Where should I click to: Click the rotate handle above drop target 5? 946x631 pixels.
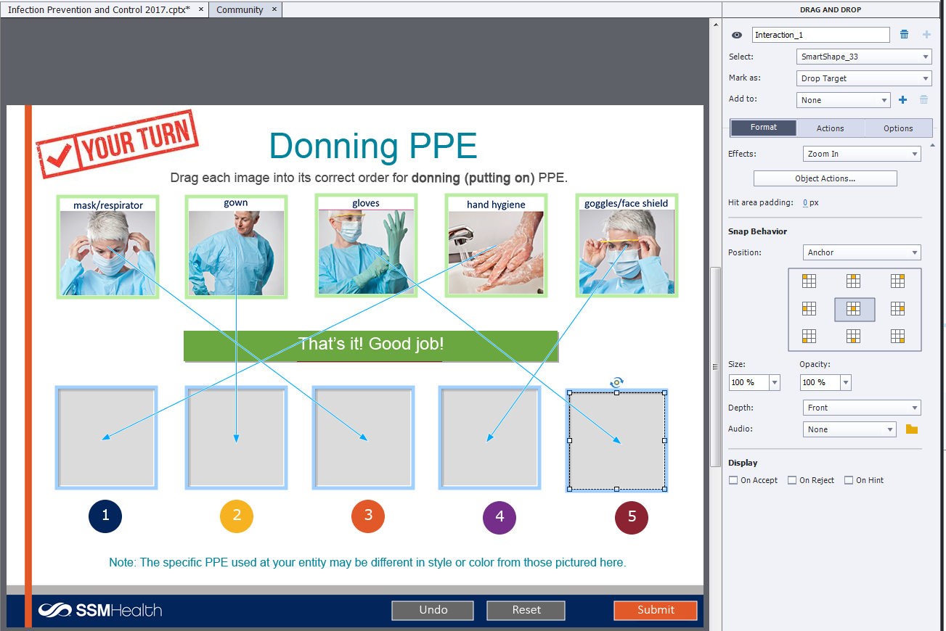coord(616,382)
